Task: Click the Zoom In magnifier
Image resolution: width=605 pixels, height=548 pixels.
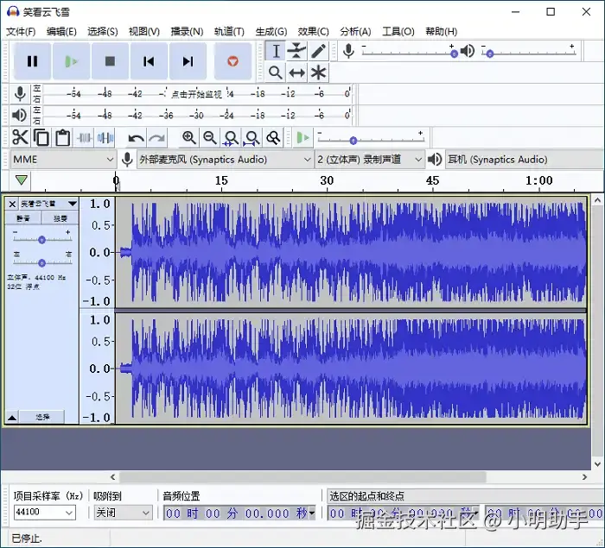Action: pos(189,137)
